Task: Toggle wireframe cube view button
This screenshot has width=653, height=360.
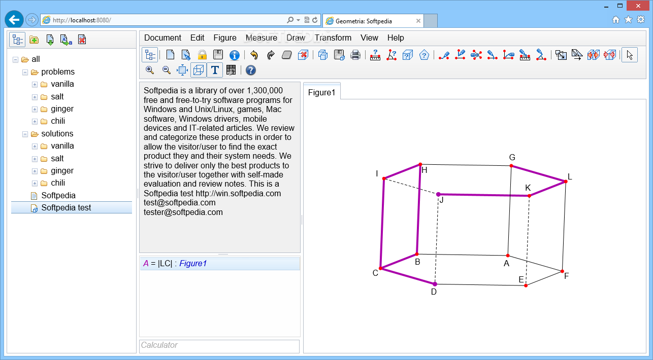Action: pyautogui.click(x=199, y=70)
